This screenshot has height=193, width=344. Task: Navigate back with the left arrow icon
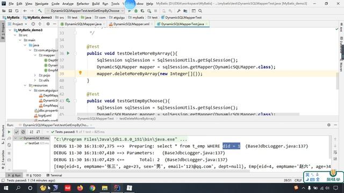[x=25, y=11]
